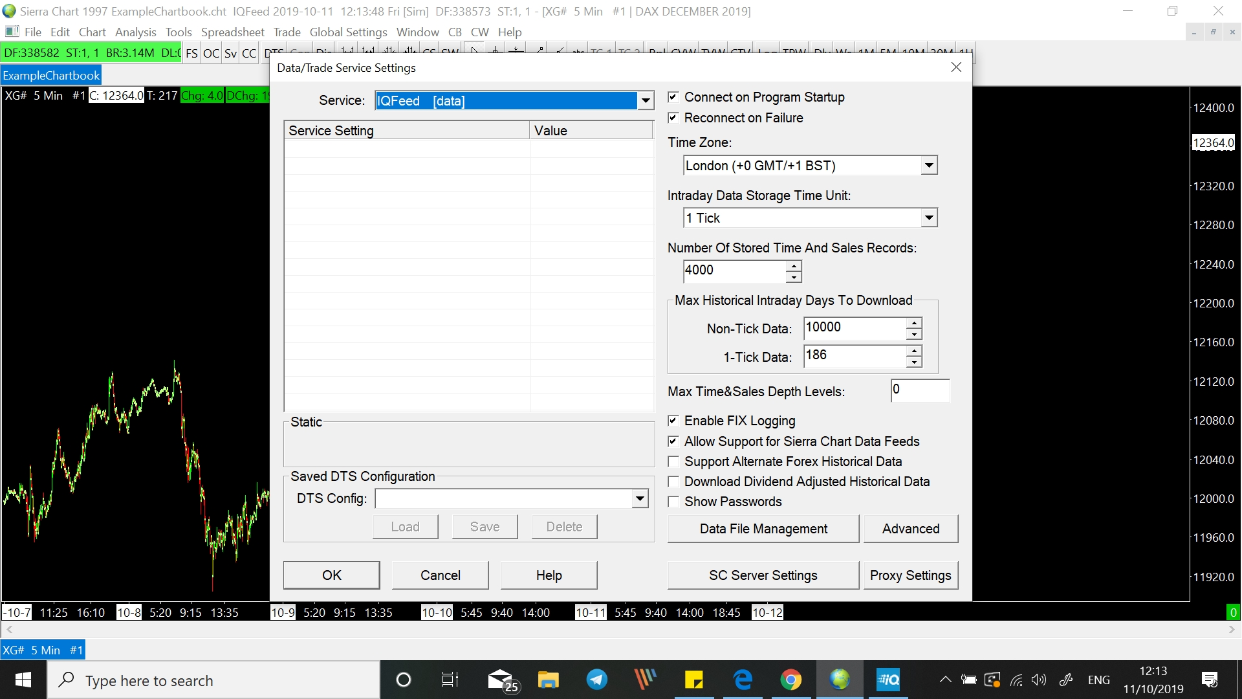This screenshot has height=699, width=1242.
Task: Click the Max Time&Sales Depth Levels field
Action: coord(919,390)
